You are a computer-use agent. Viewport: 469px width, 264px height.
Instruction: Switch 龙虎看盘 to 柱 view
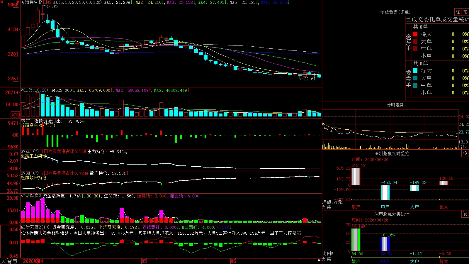tap(458, 12)
